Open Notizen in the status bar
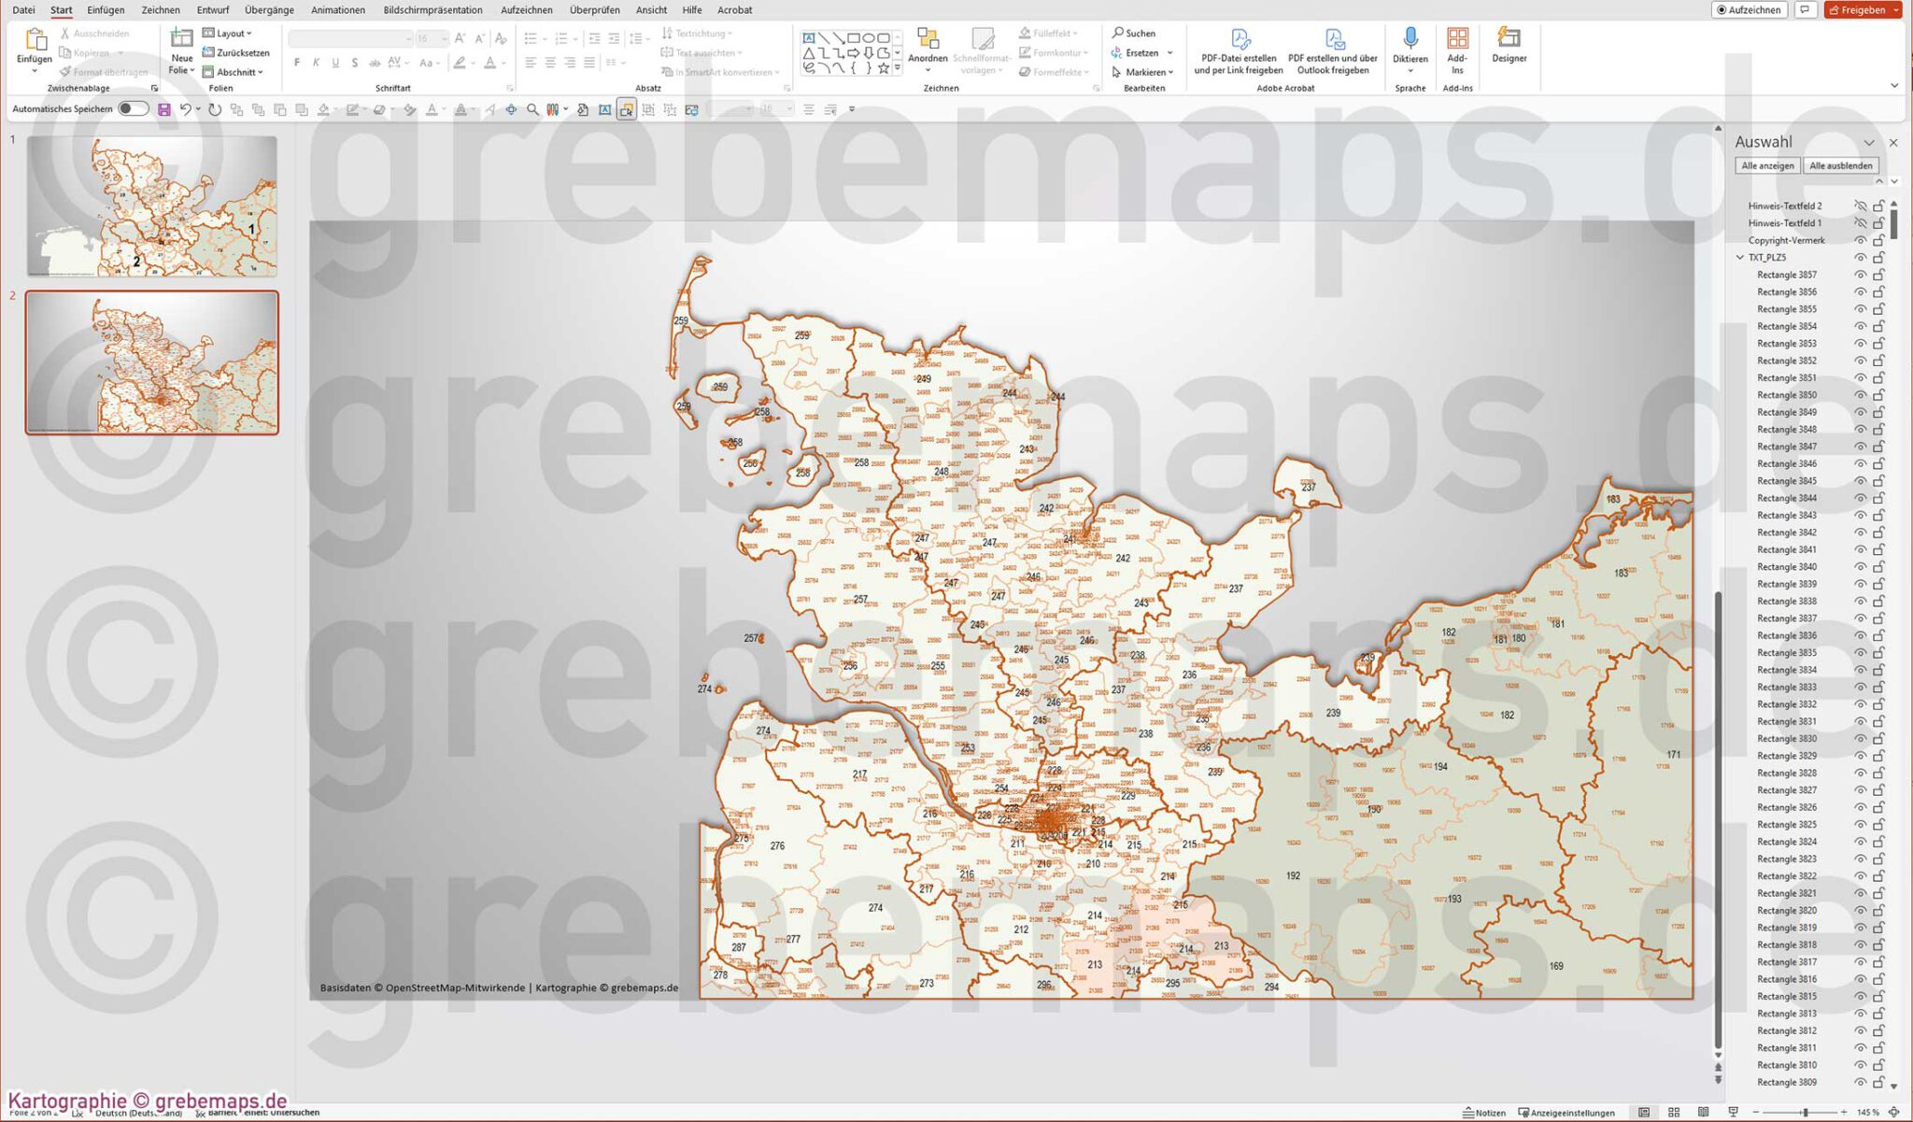Screen dimensions: 1913x1122 point(1483,1112)
